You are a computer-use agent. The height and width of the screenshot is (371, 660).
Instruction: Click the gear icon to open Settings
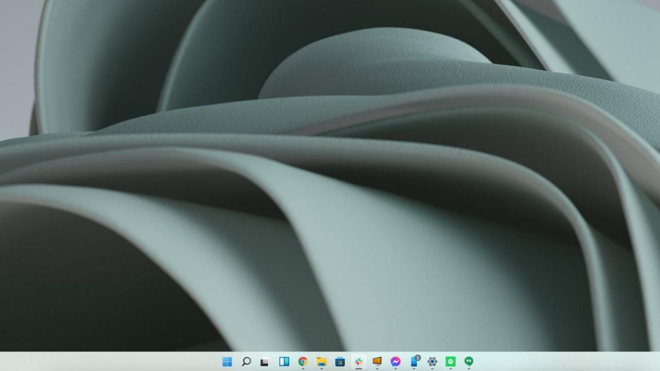[432, 362]
